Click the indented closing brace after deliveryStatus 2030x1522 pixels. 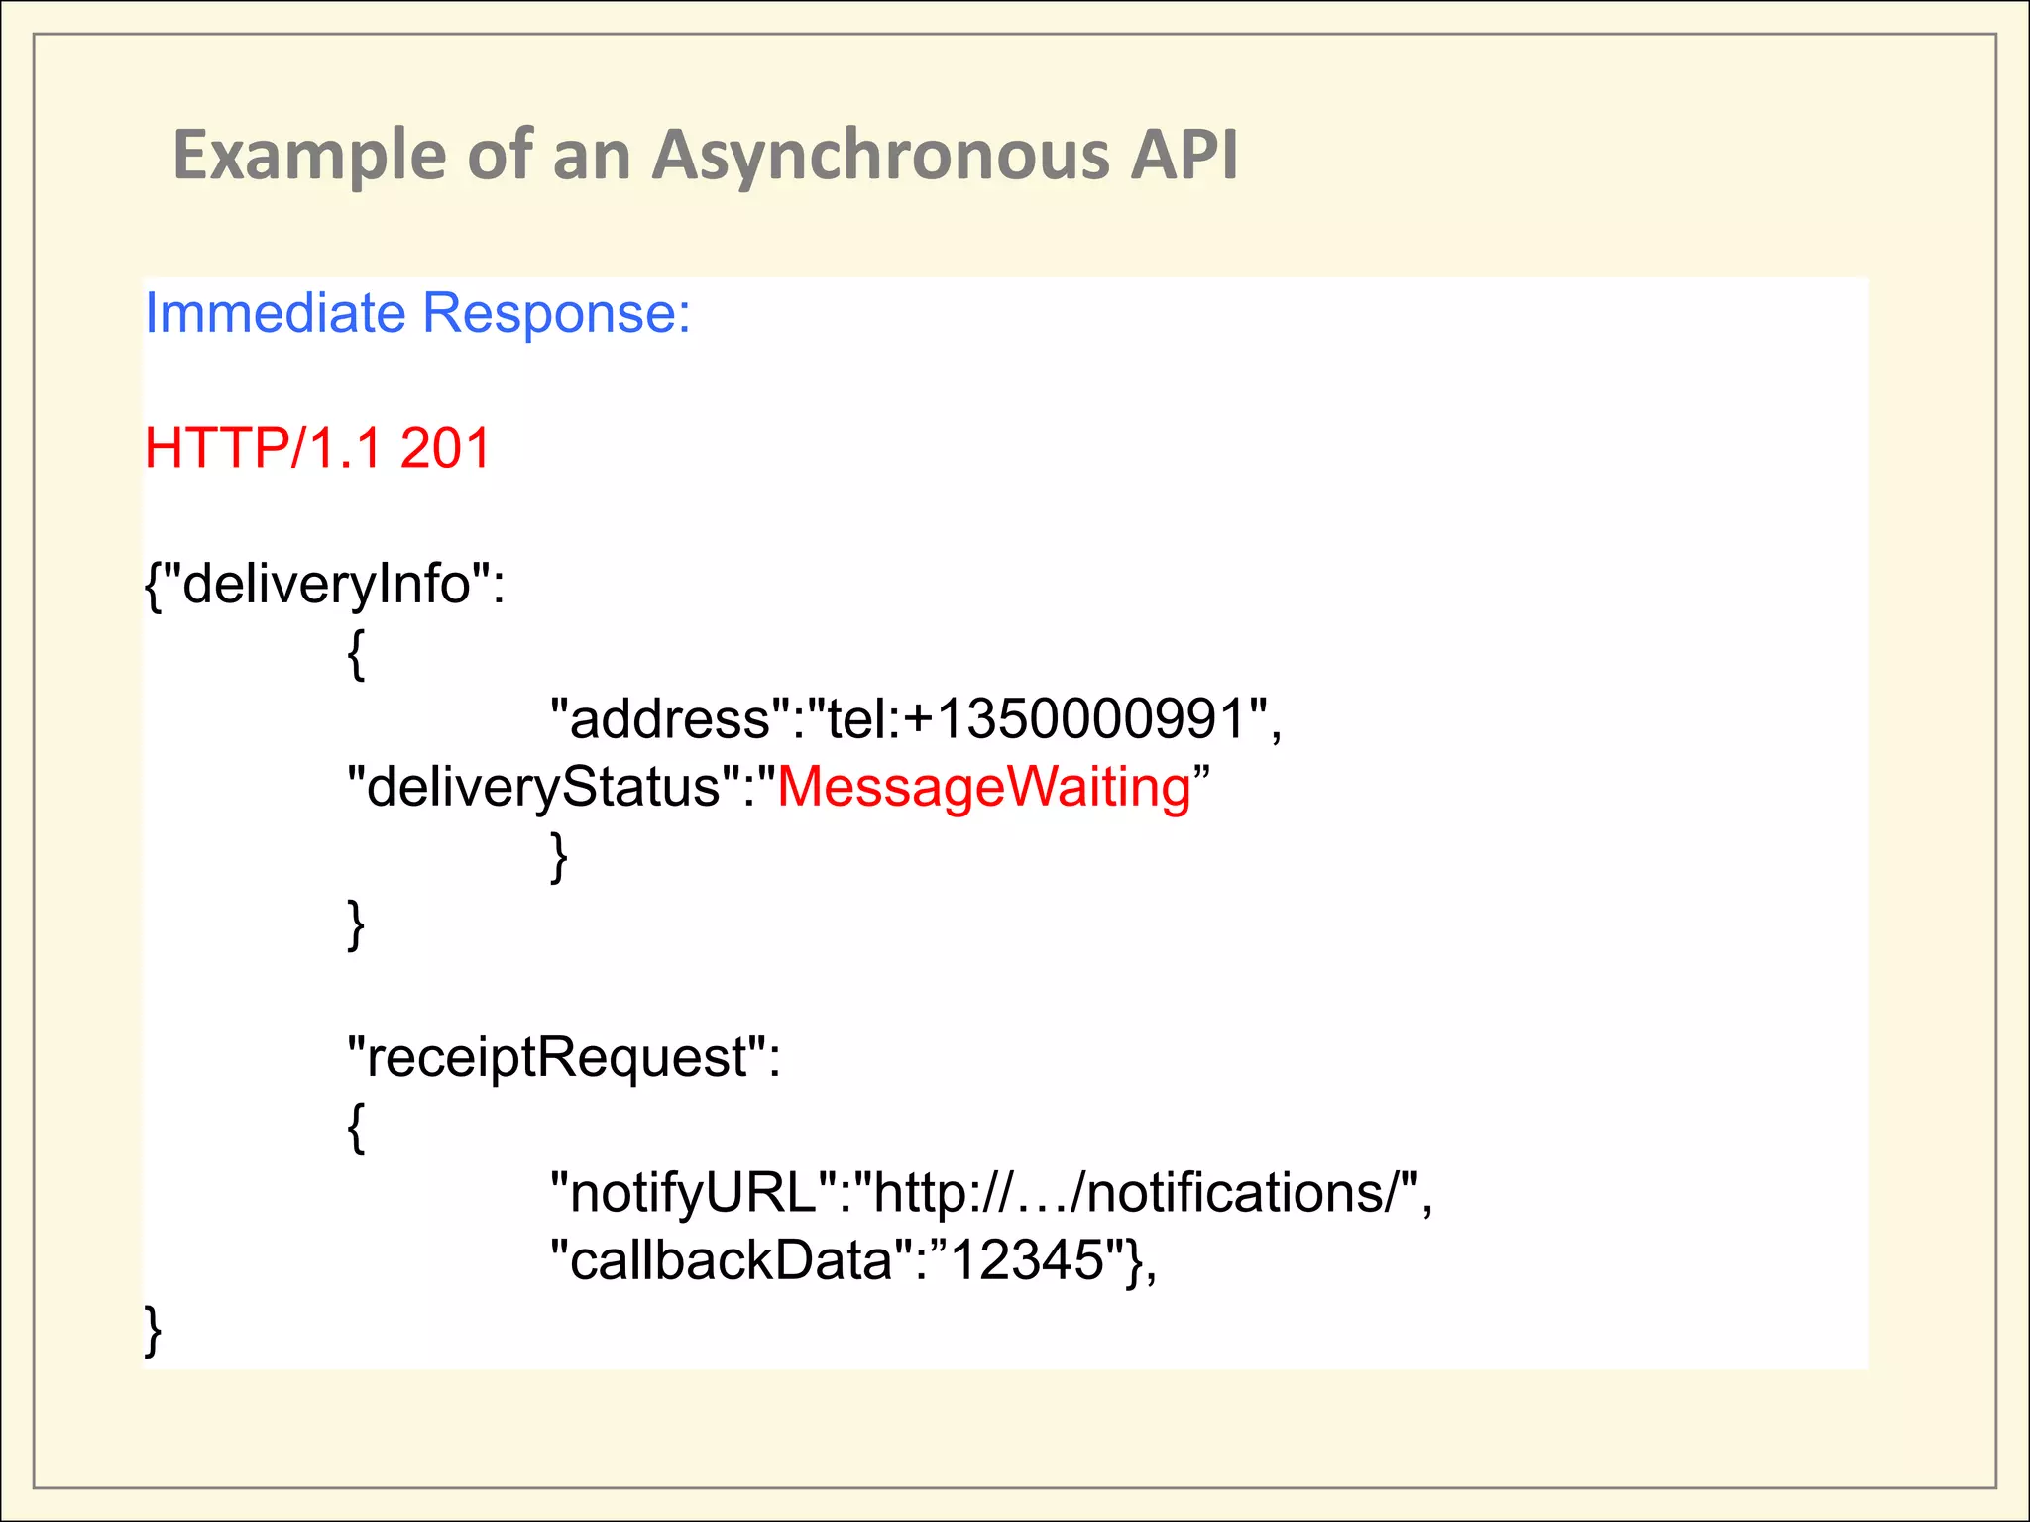click(x=559, y=856)
